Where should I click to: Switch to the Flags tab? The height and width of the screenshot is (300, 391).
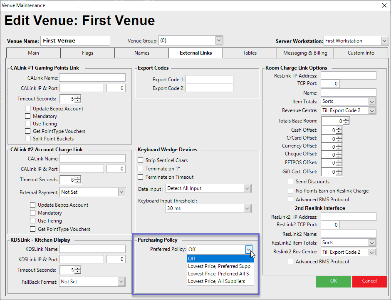[x=87, y=53]
